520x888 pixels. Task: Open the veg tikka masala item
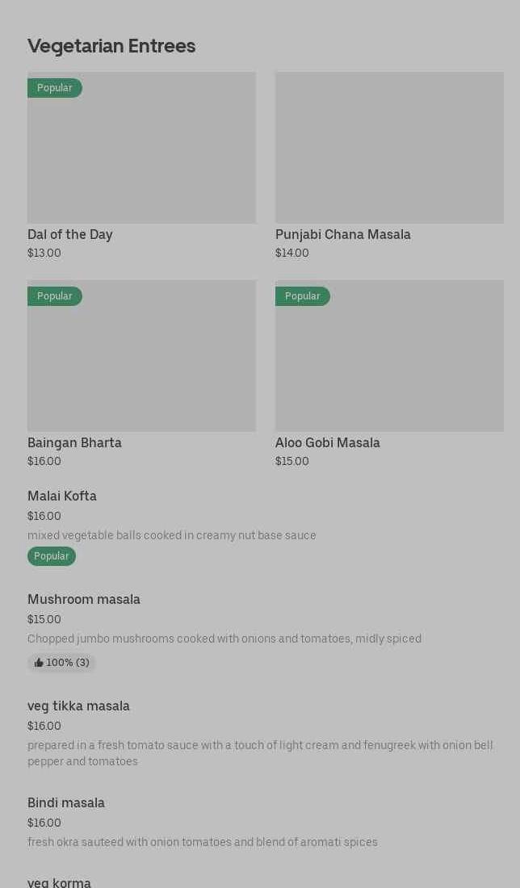(78, 706)
